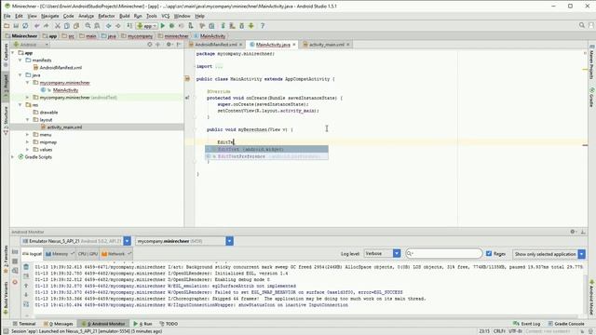The height and width of the screenshot is (335, 596).
Task: Select the drawable folder
Action: [48, 113]
